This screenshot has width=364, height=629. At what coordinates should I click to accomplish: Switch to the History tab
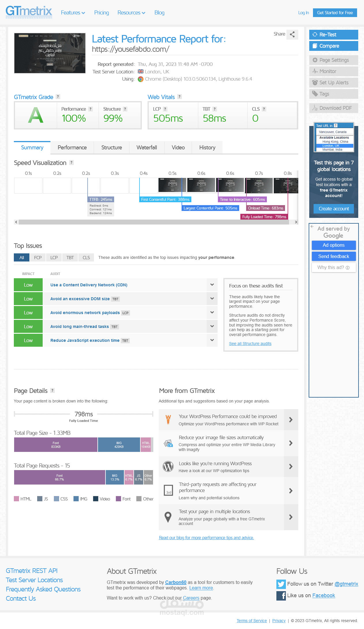[x=207, y=147]
